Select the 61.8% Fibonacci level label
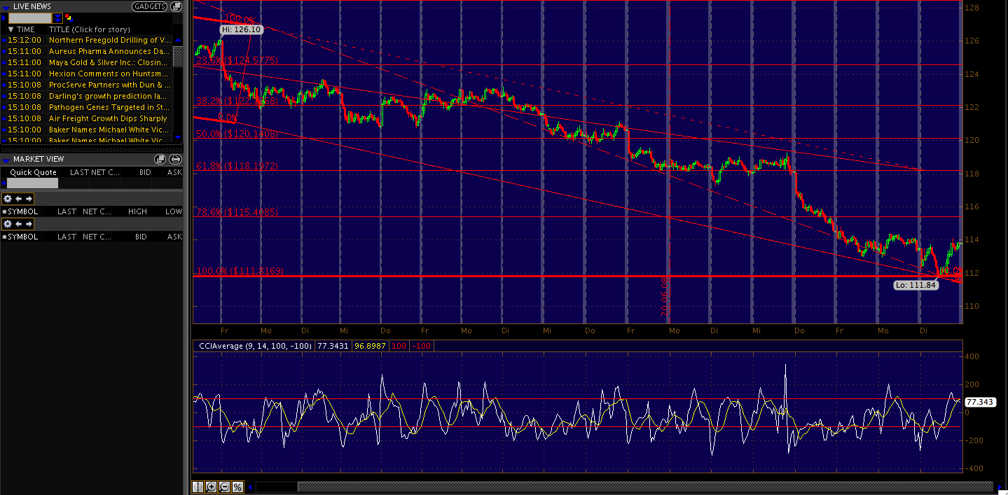 pos(237,166)
